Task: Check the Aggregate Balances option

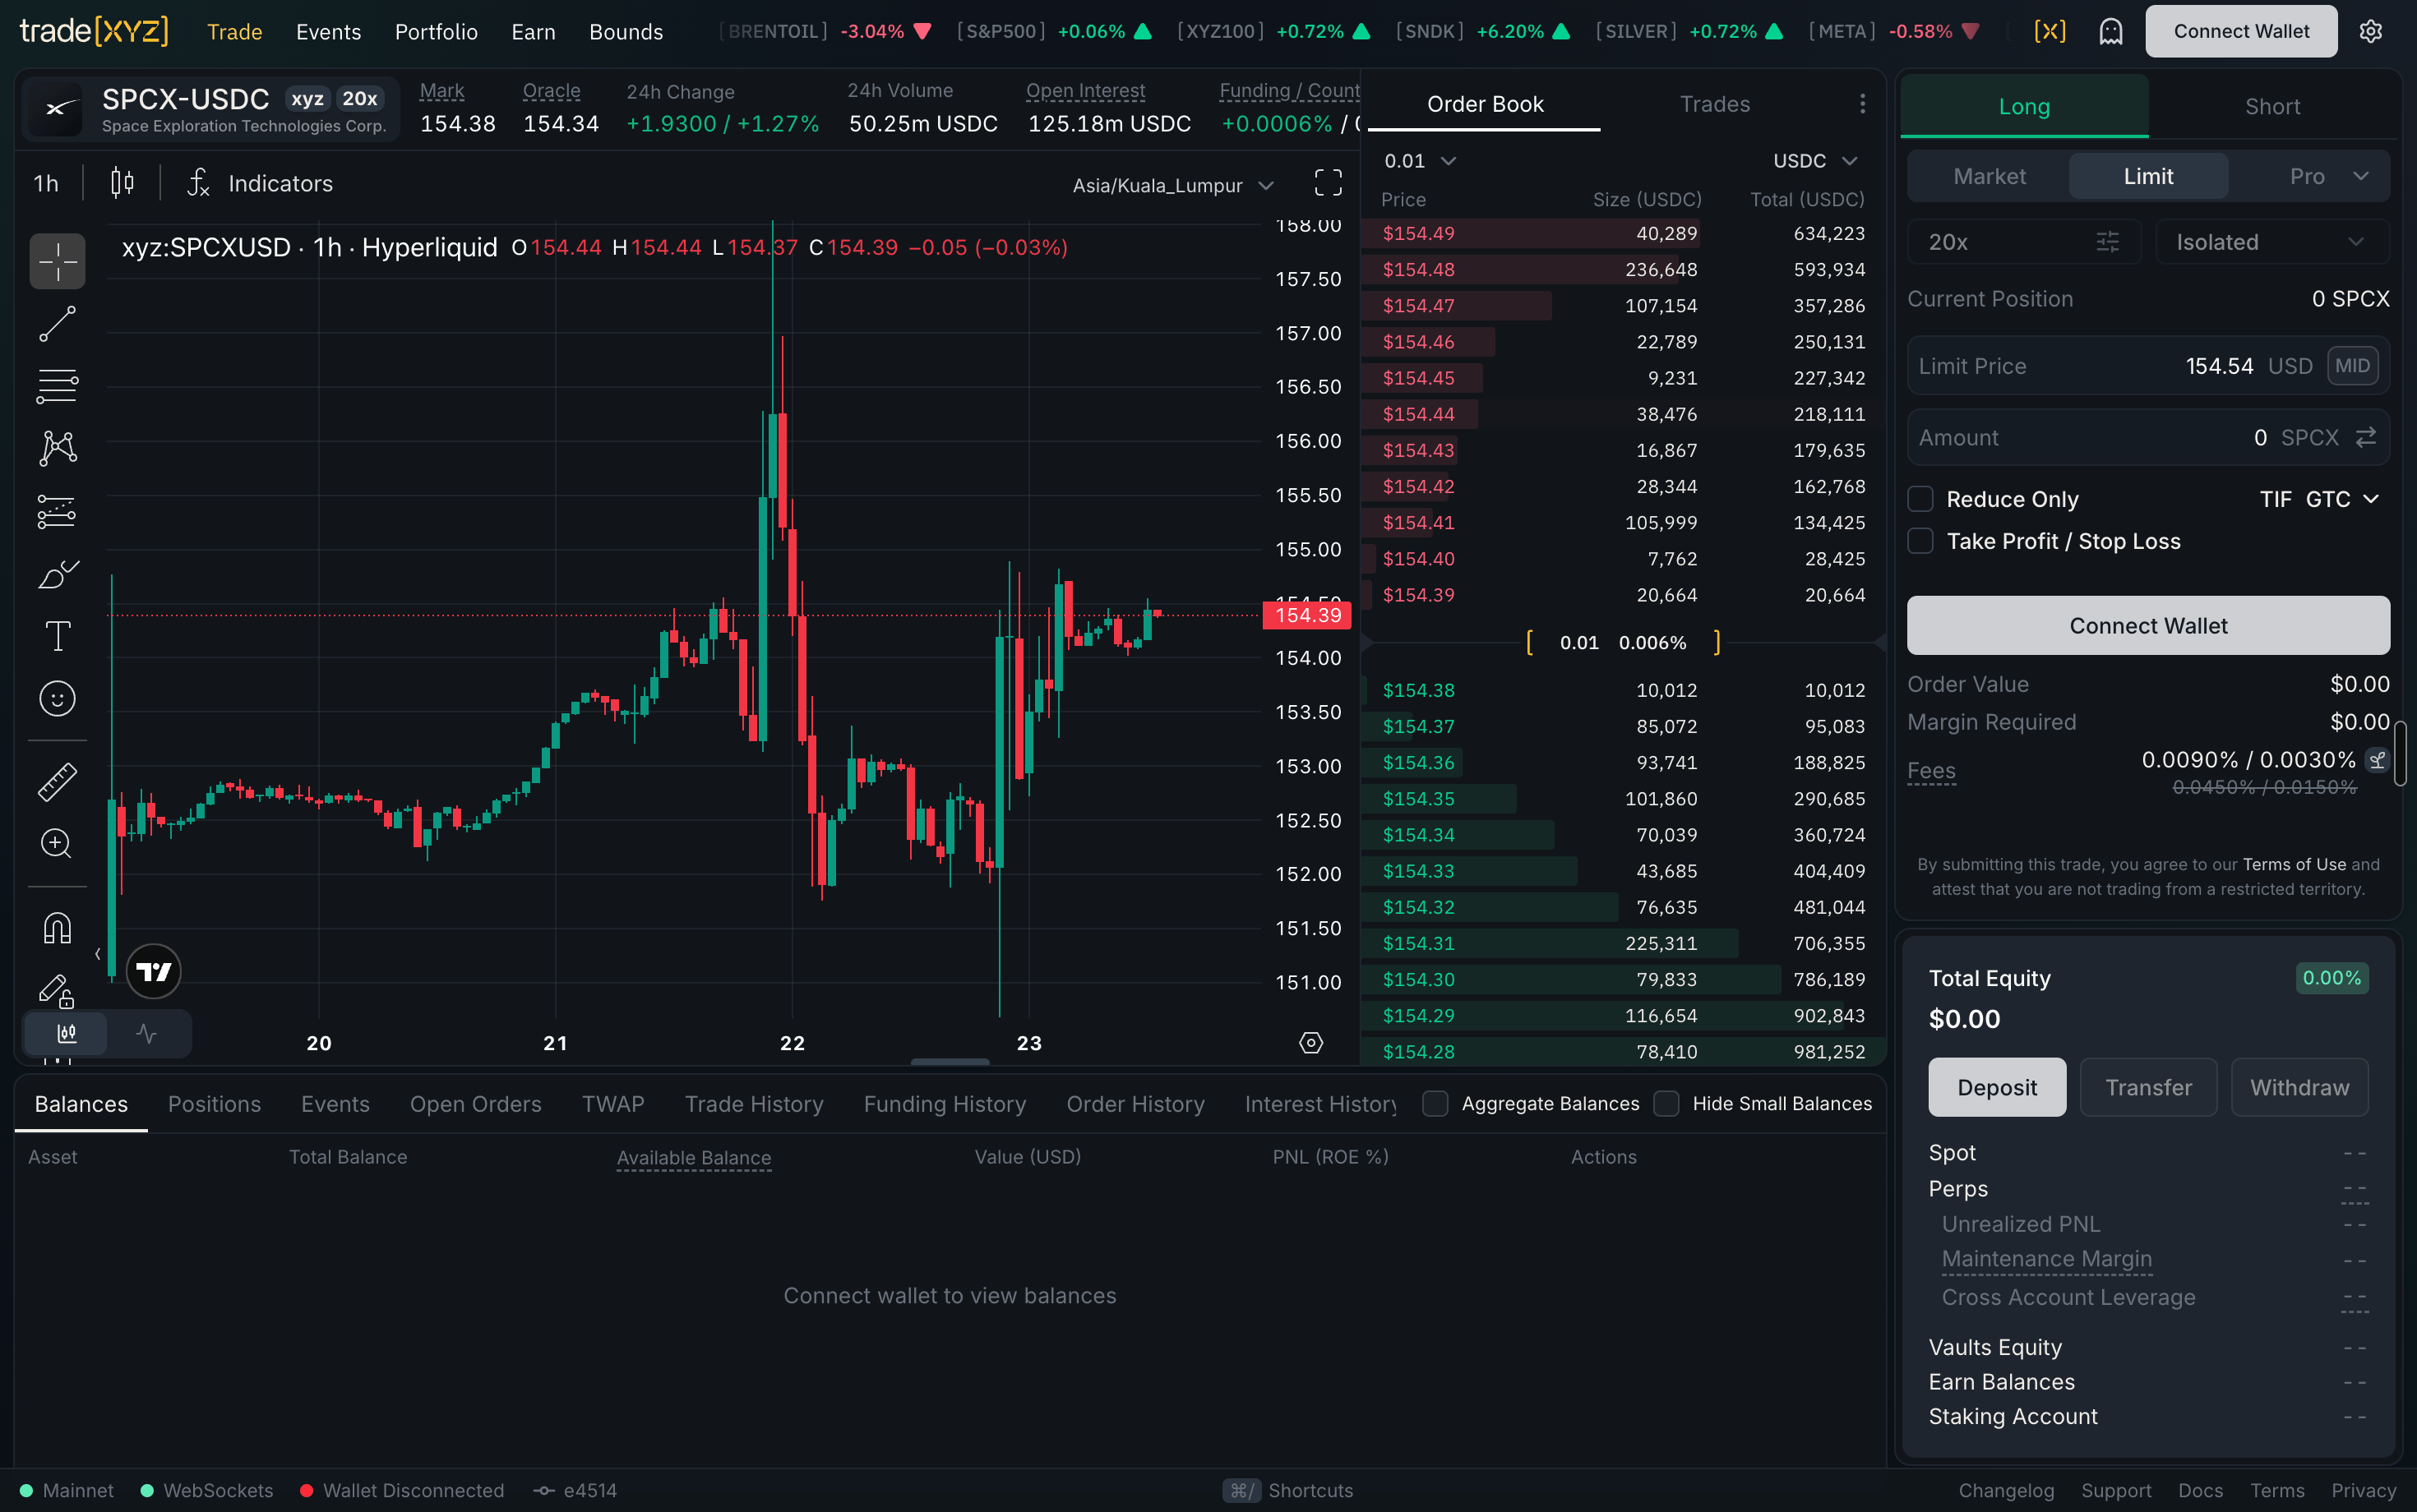Action: [x=1435, y=1103]
